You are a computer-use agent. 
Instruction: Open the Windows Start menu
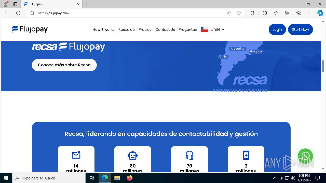click(x=6, y=178)
